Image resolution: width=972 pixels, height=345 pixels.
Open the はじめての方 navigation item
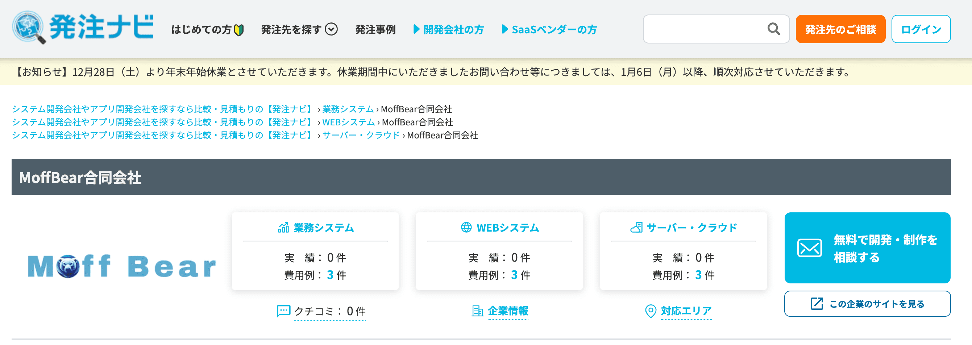pyautogui.click(x=207, y=29)
